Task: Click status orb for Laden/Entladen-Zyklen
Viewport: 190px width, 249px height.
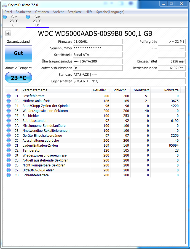Action: [9, 145]
